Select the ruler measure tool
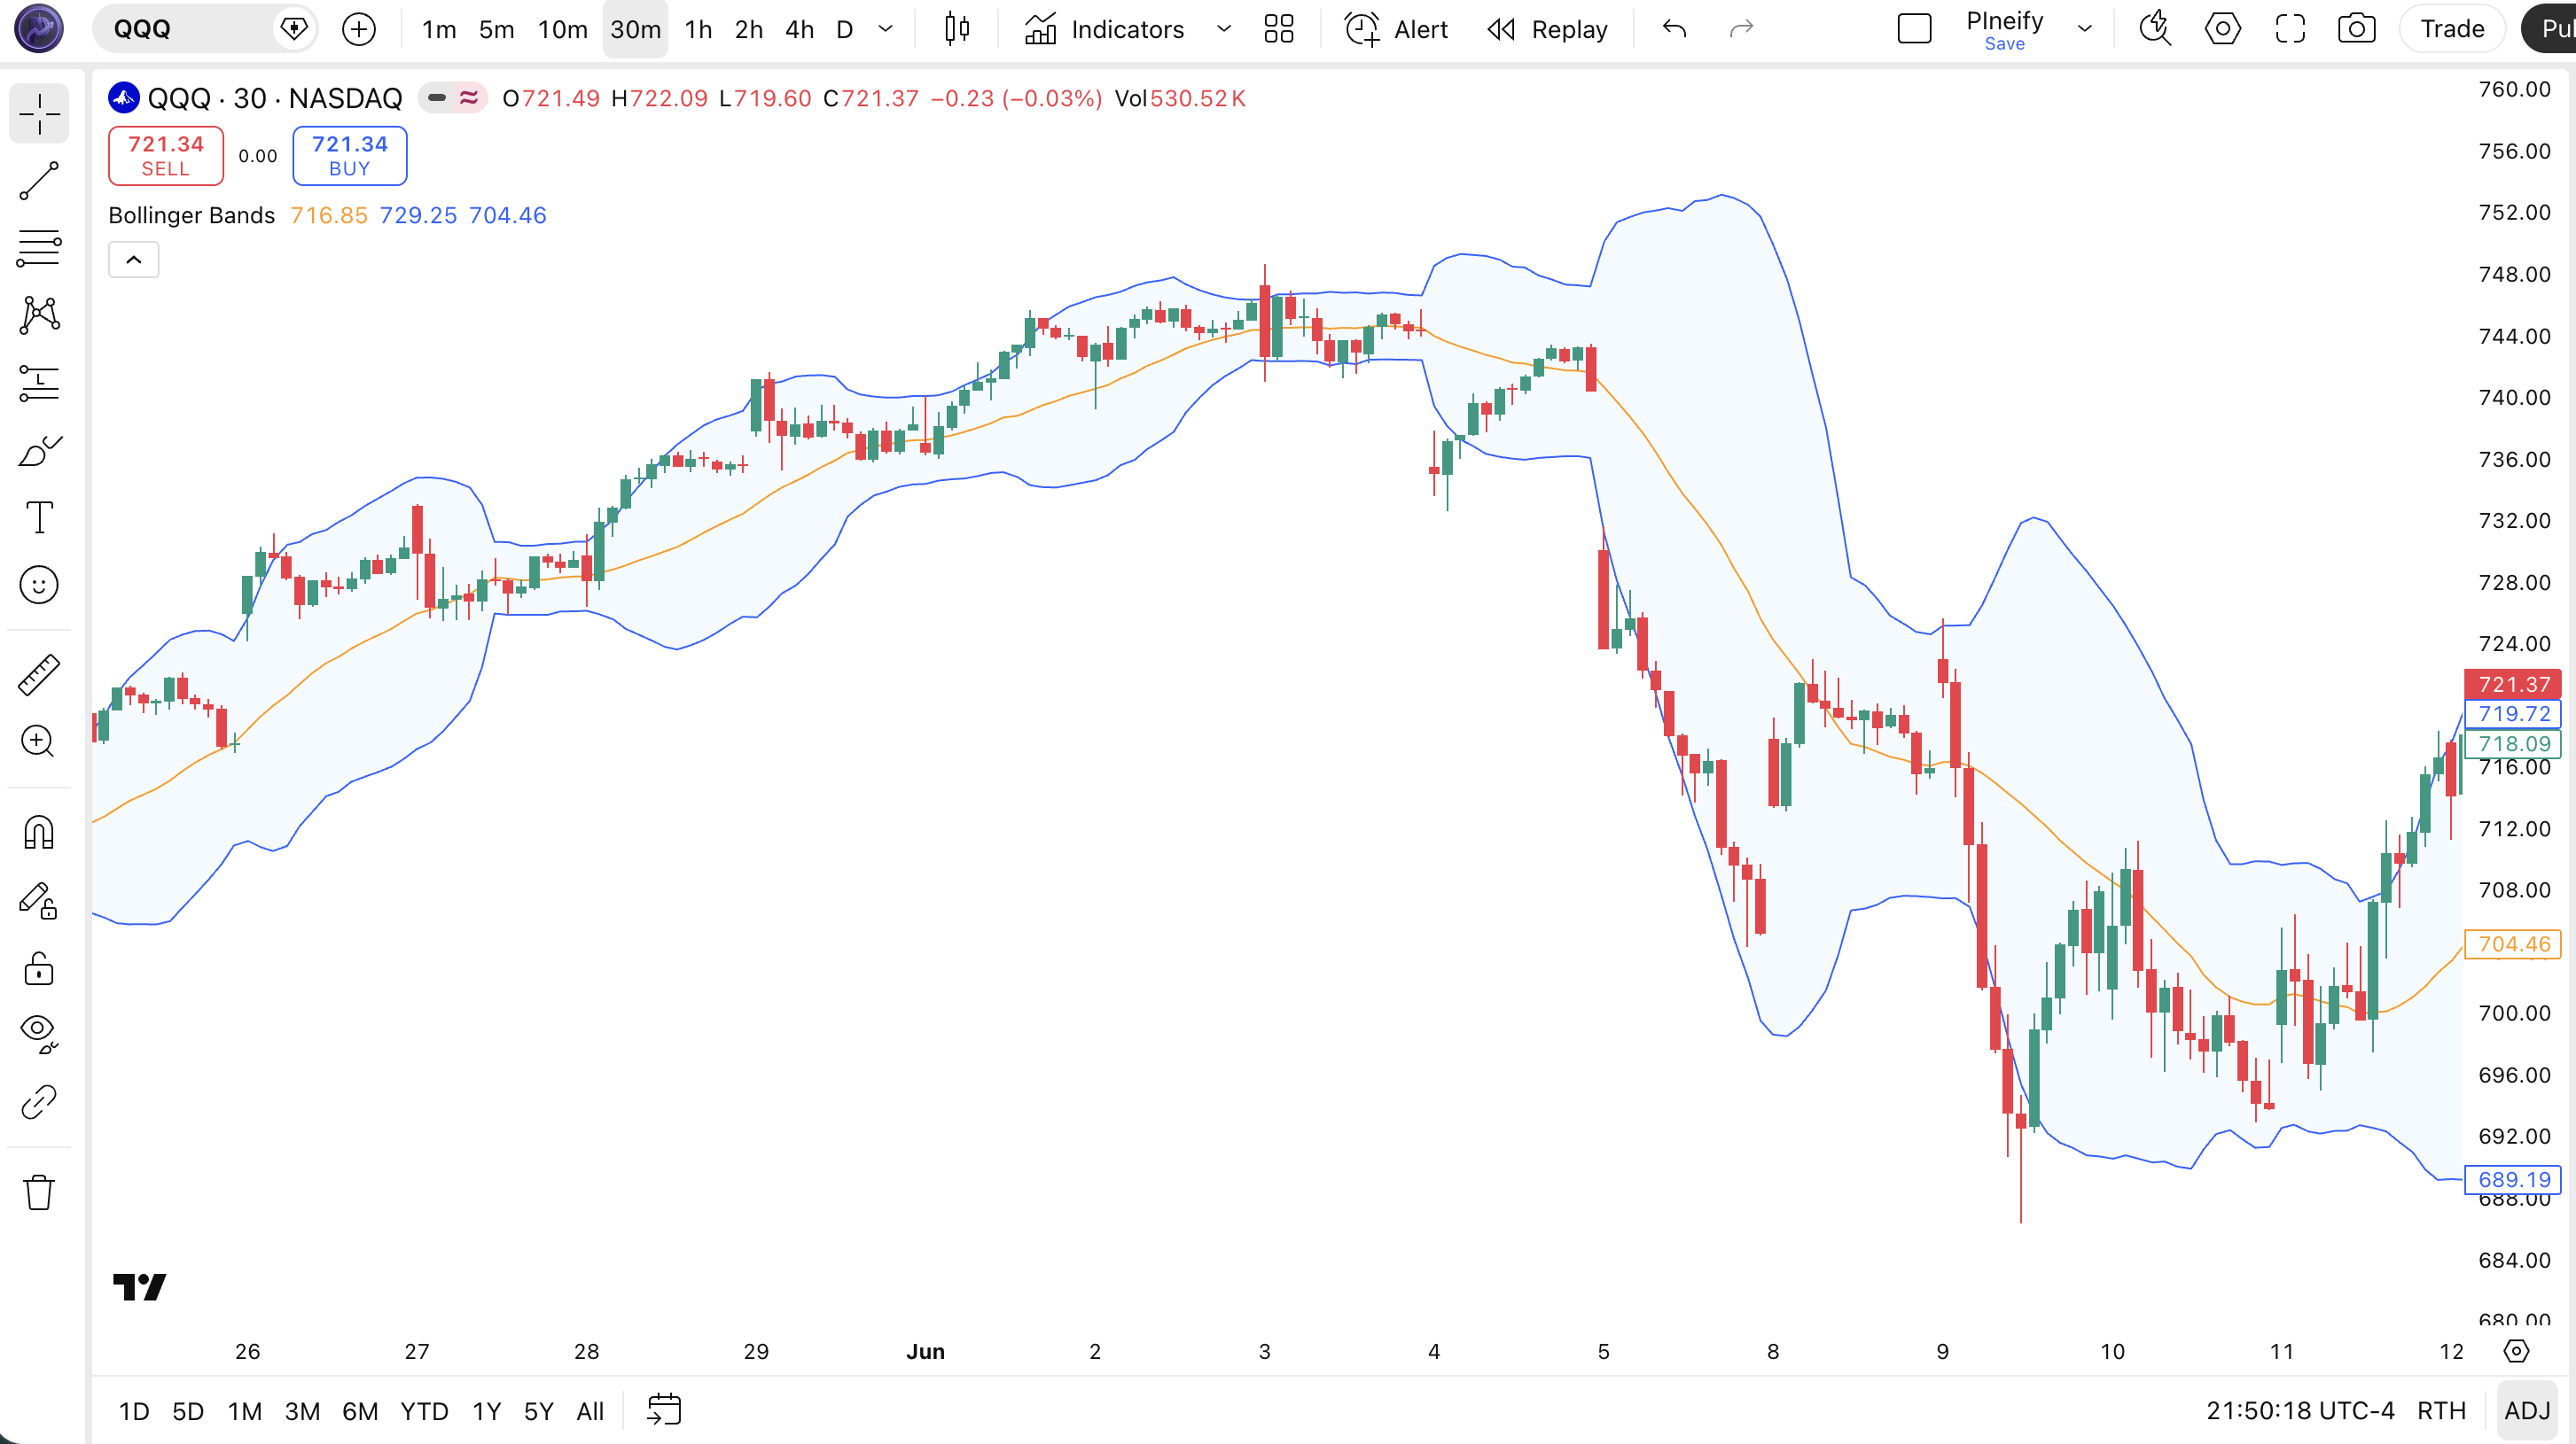This screenshot has height=1444, width=2576. tap(39, 674)
